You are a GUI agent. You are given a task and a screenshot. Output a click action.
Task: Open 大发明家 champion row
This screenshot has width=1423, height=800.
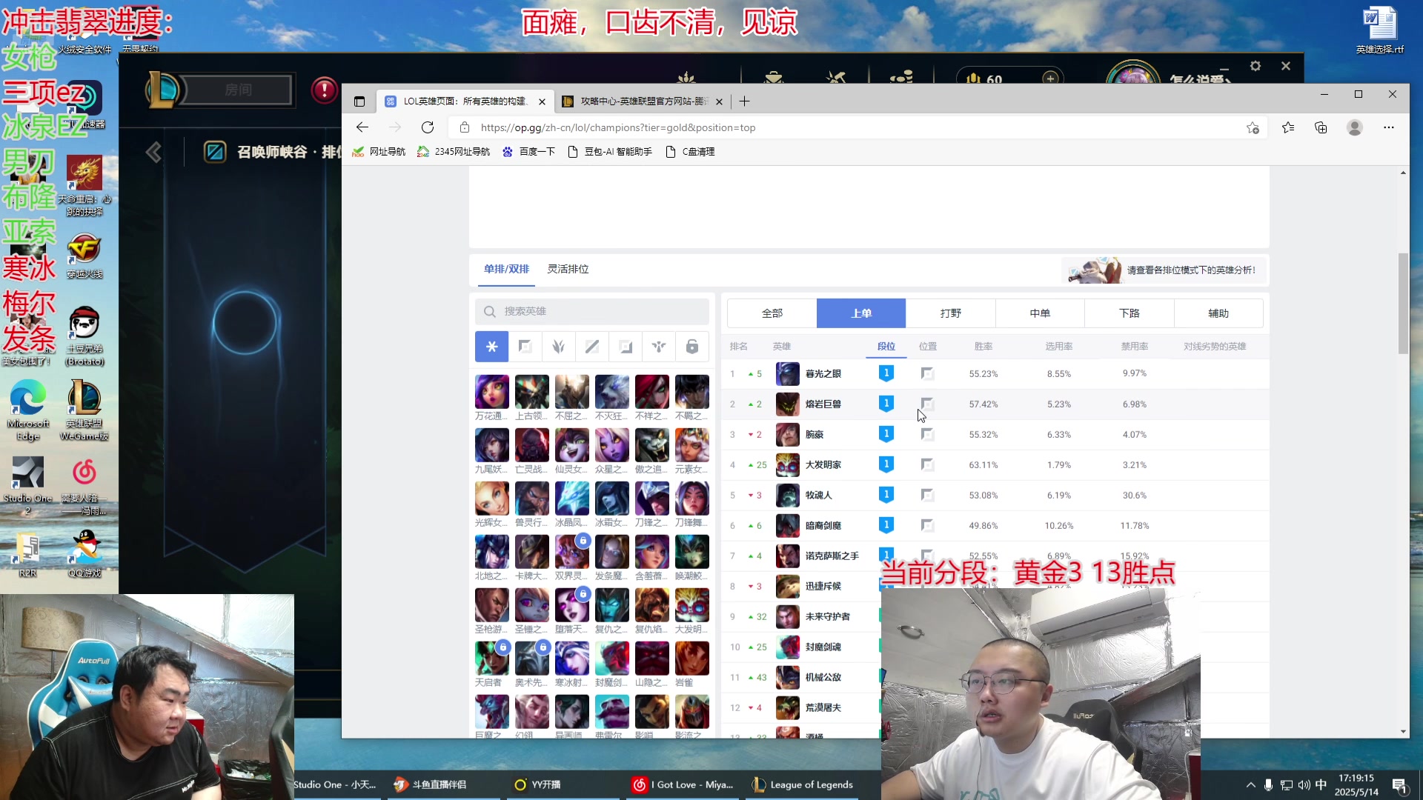click(x=995, y=465)
